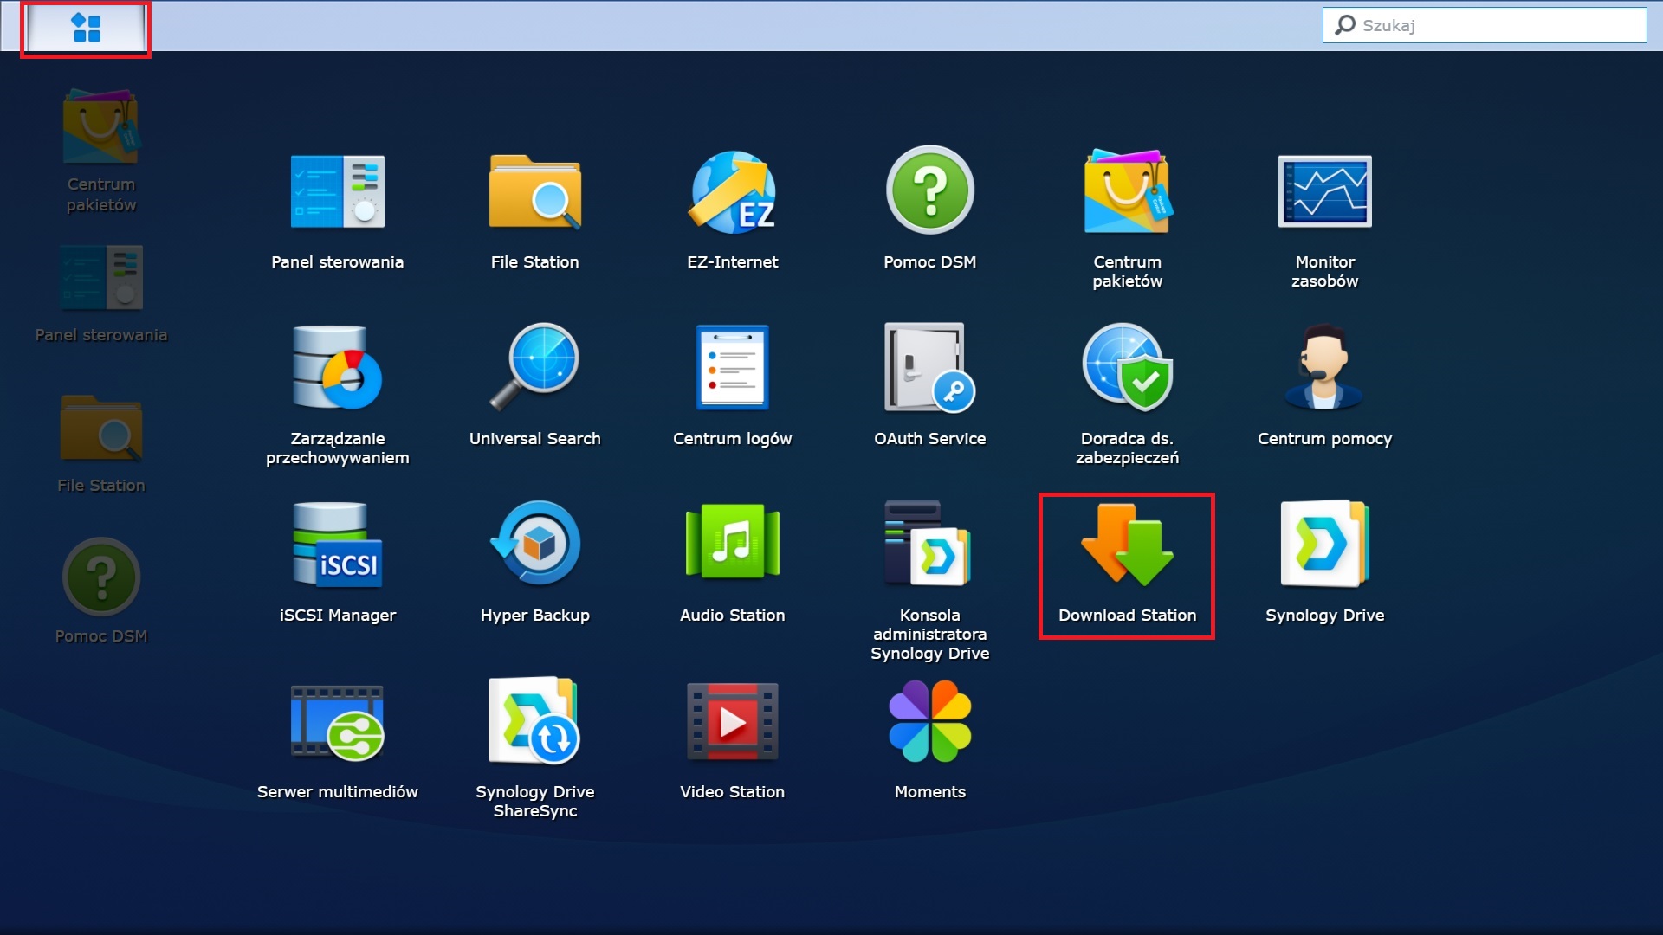Screen dimensions: 1663x935
Task: Launch File Station from the app grid
Action: (534, 210)
